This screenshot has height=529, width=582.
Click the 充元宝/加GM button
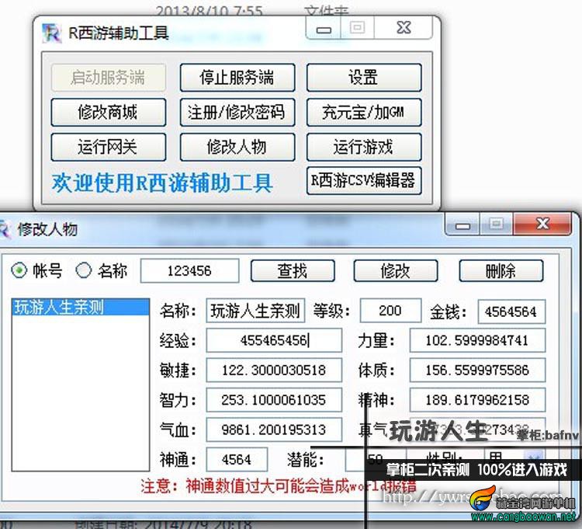pyautogui.click(x=364, y=112)
